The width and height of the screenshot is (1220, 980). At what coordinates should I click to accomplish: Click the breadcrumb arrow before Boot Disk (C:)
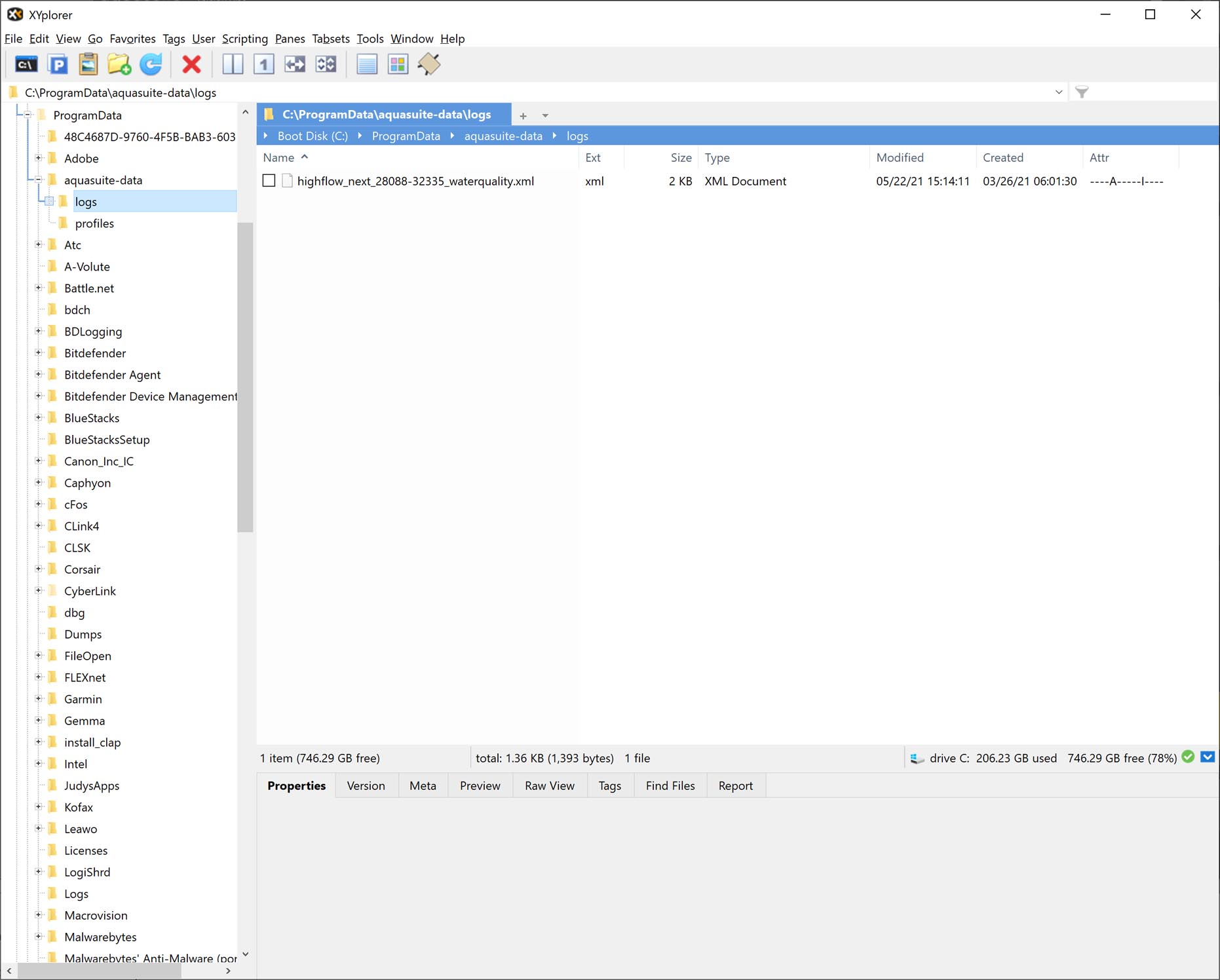(266, 136)
